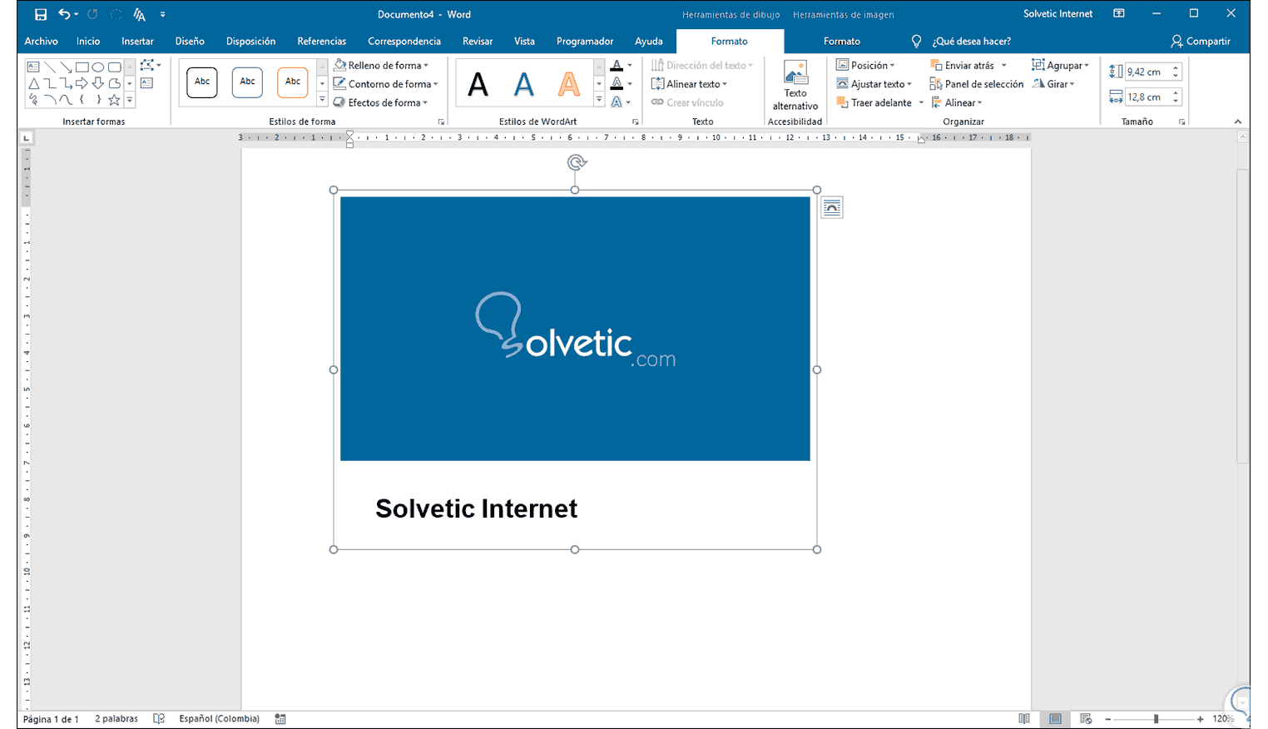Open the Ajustar texto dropdown
This screenshot has height=729, width=1268.
pyautogui.click(x=874, y=84)
